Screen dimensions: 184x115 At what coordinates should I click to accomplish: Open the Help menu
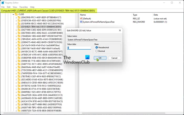click(32, 7)
